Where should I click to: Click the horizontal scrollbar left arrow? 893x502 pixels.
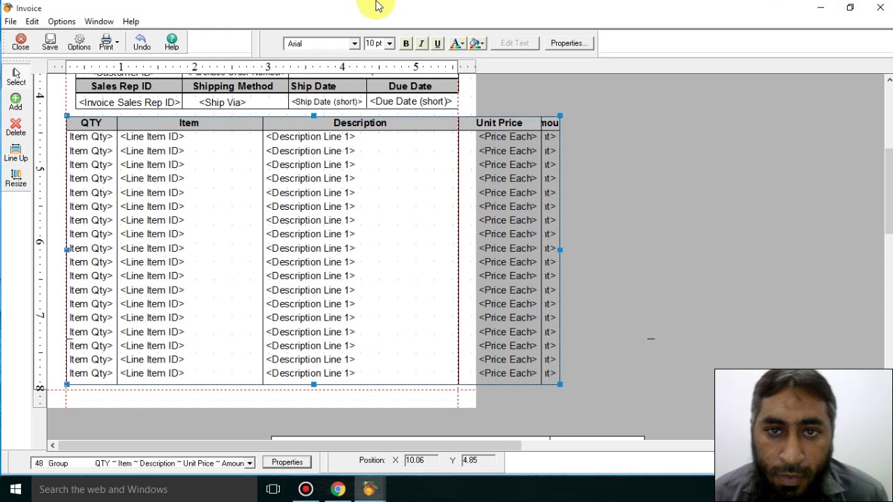[x=52, y=445]
